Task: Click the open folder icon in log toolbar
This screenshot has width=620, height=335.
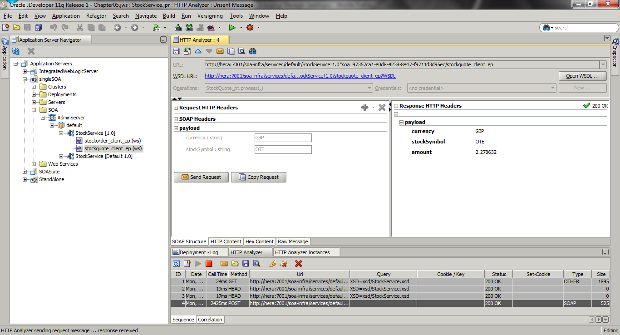Action: point(235,263)
